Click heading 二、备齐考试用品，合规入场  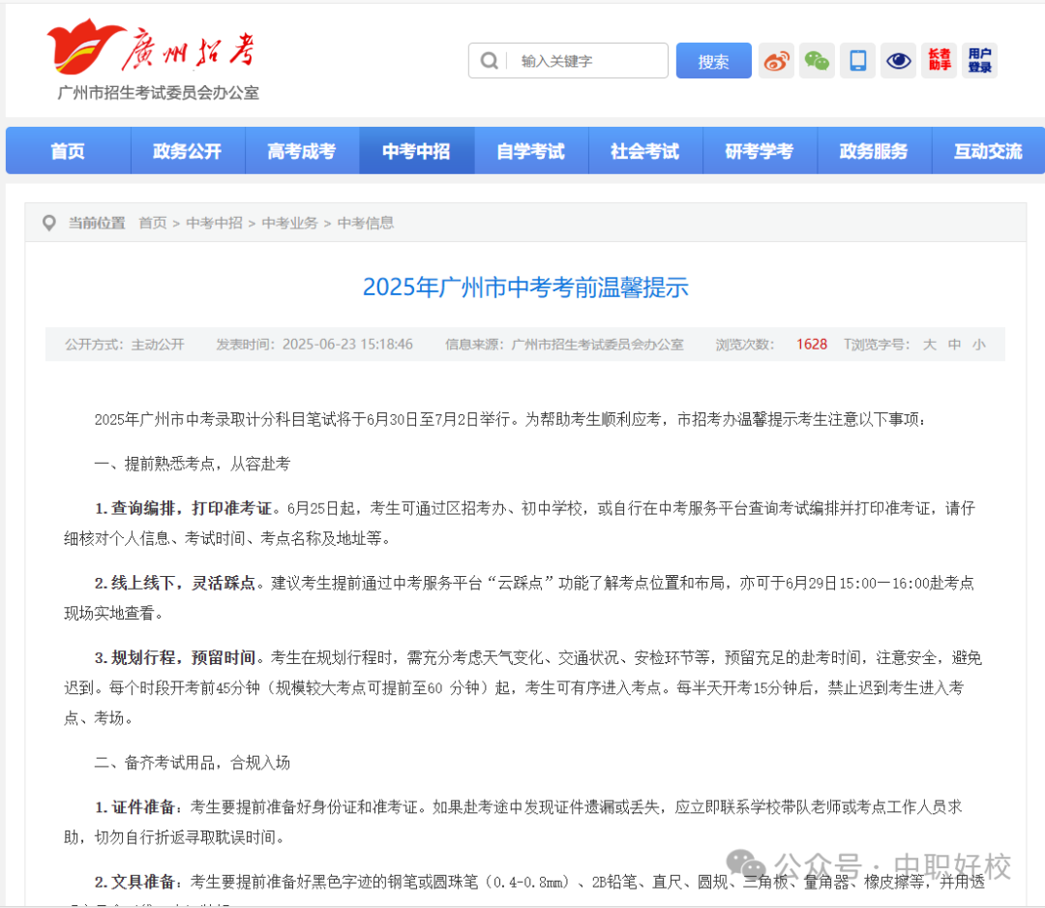click(193, 763)
